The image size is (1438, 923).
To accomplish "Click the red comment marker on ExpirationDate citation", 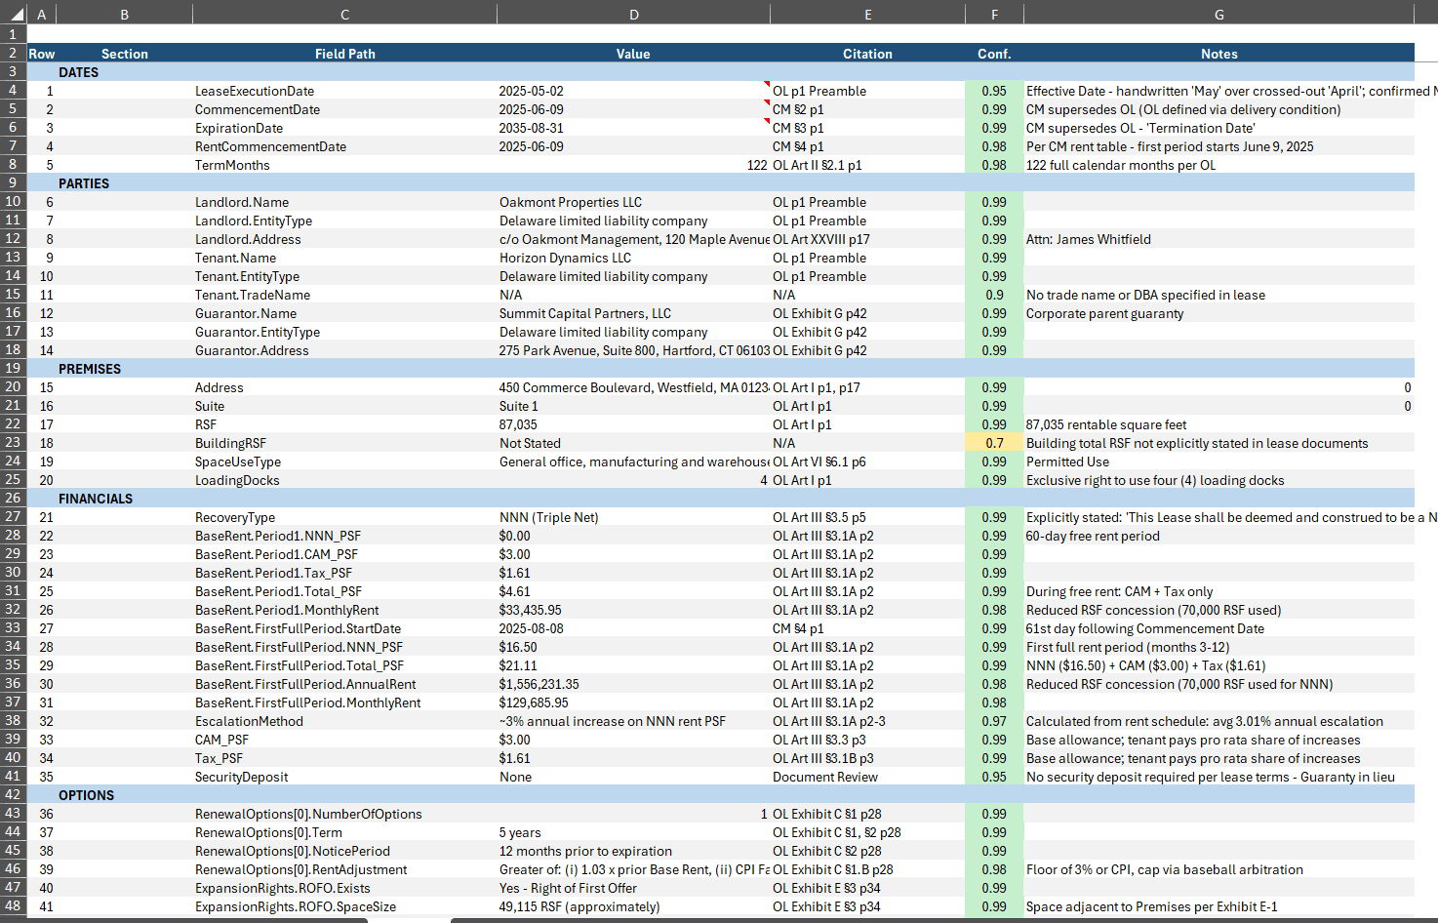I will [x=768, y=122].
